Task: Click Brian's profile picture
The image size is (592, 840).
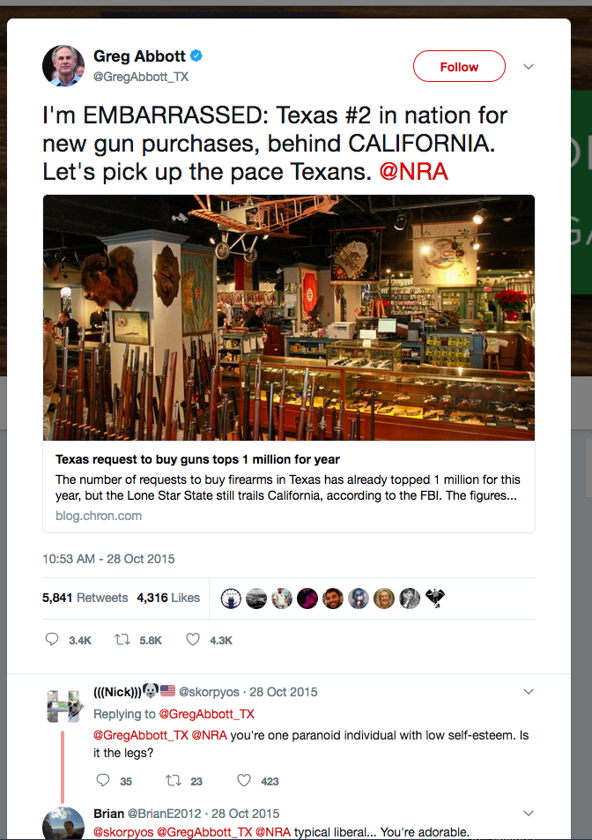Action: [x=63, y=823]
